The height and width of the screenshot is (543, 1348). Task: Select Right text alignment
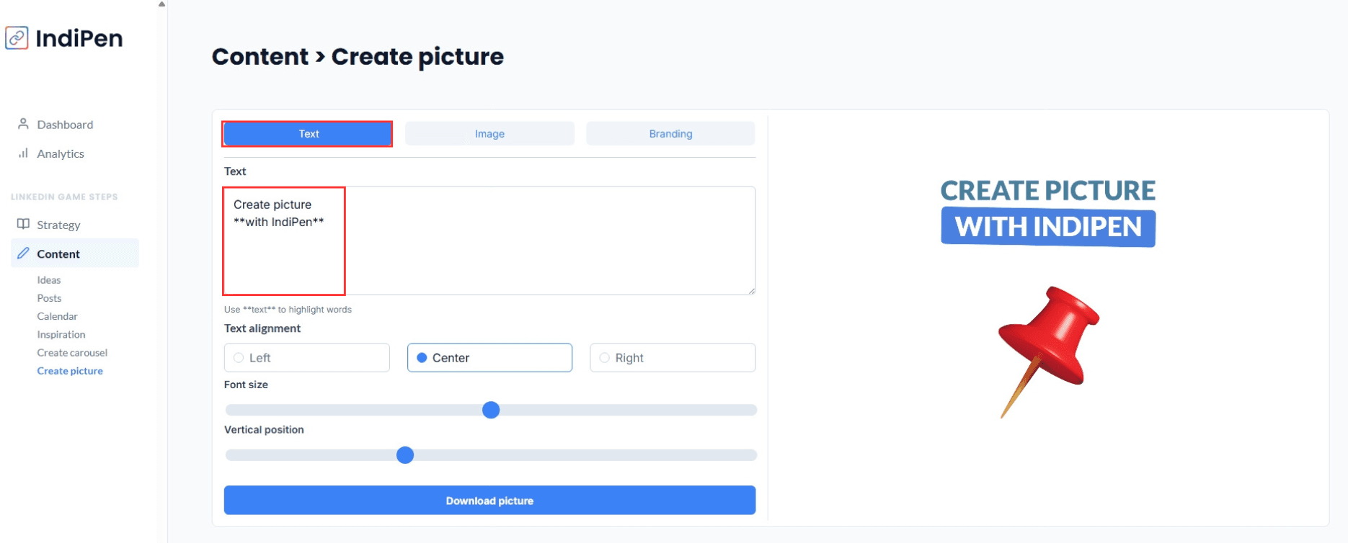pyautogui.click(x=605, y=358)
